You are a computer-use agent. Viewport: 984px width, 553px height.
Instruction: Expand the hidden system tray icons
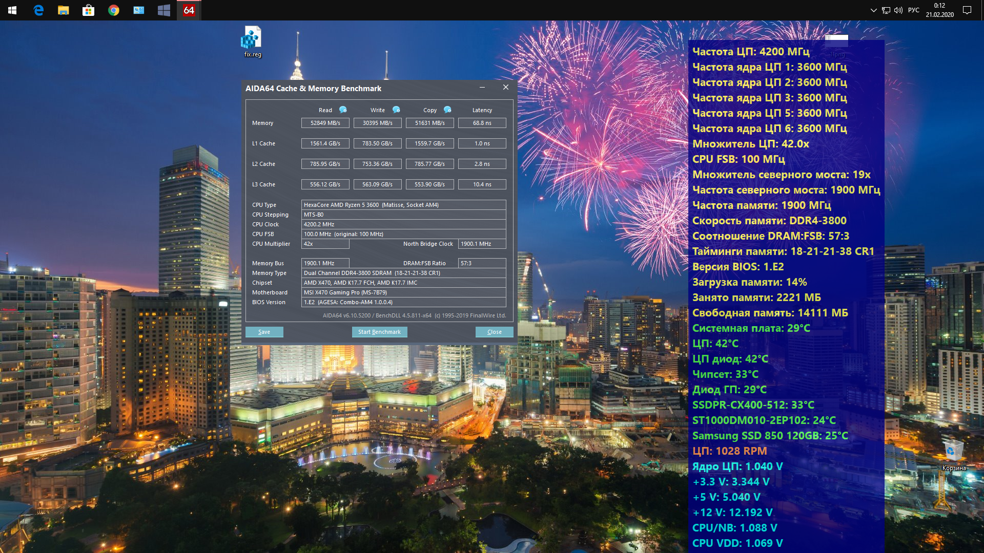[x=873, y=10]
